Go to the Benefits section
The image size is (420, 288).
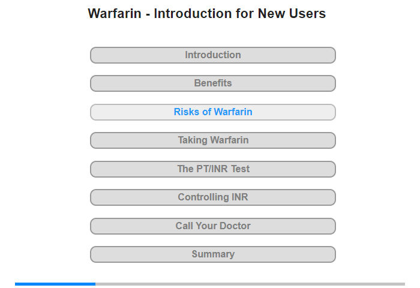(213, 83)
